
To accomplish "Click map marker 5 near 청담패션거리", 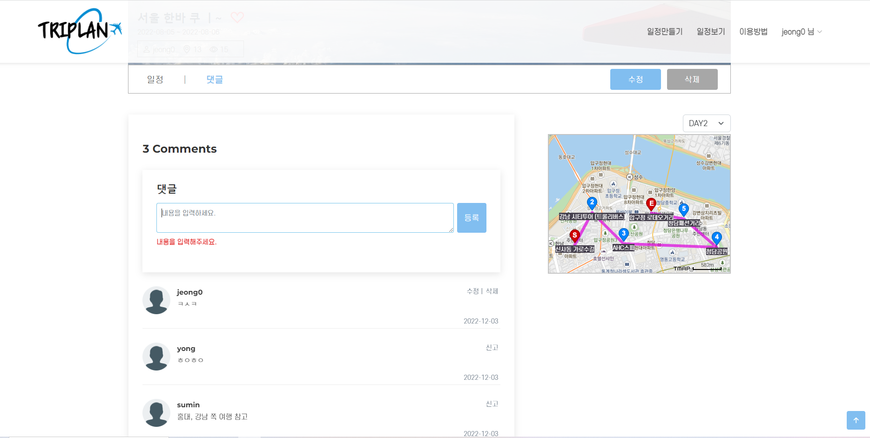I will coord(684,209).
